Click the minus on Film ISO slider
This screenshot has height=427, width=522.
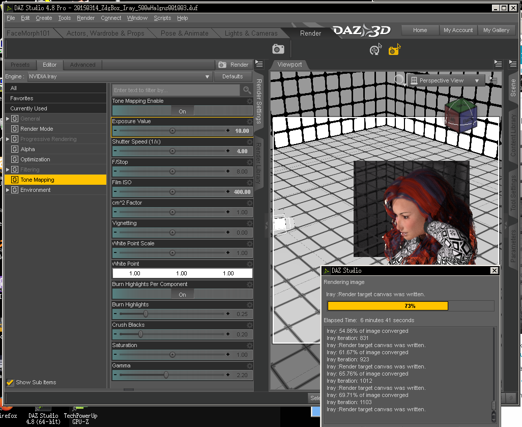pos(115,191)
